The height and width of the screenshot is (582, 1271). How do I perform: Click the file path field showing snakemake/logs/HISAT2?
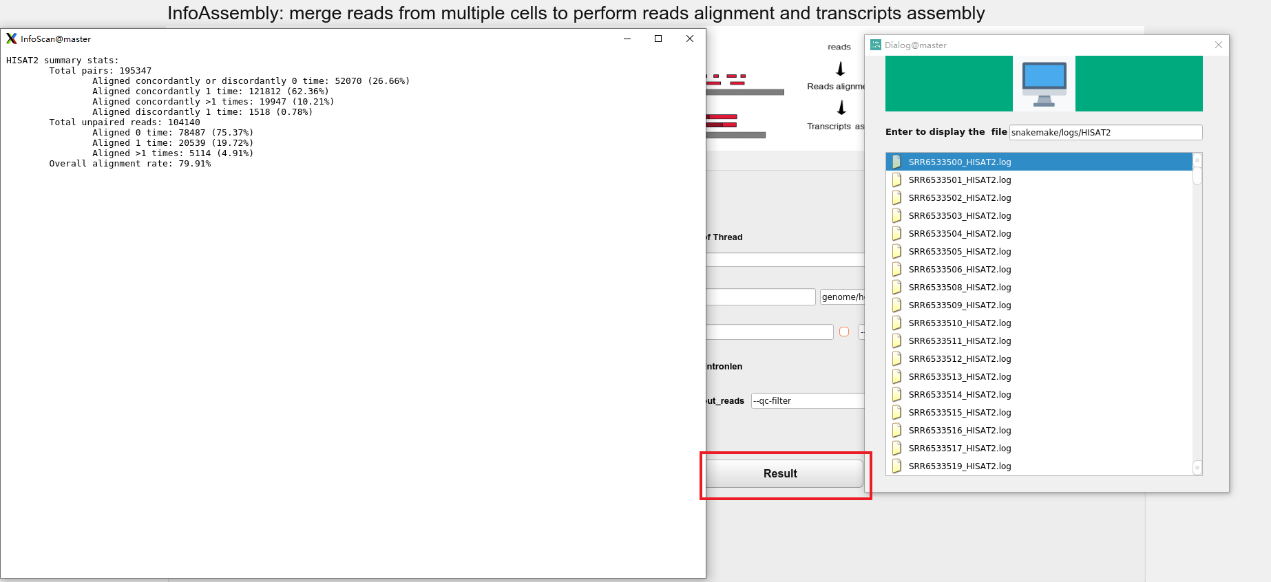point(1106,132)
